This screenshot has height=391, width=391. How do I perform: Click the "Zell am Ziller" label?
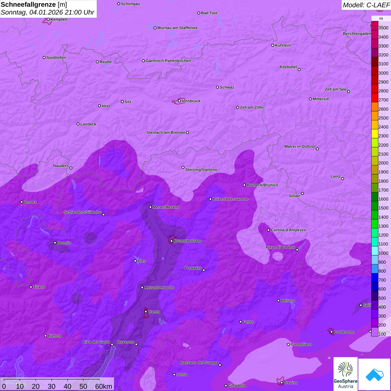coord(252,107)
